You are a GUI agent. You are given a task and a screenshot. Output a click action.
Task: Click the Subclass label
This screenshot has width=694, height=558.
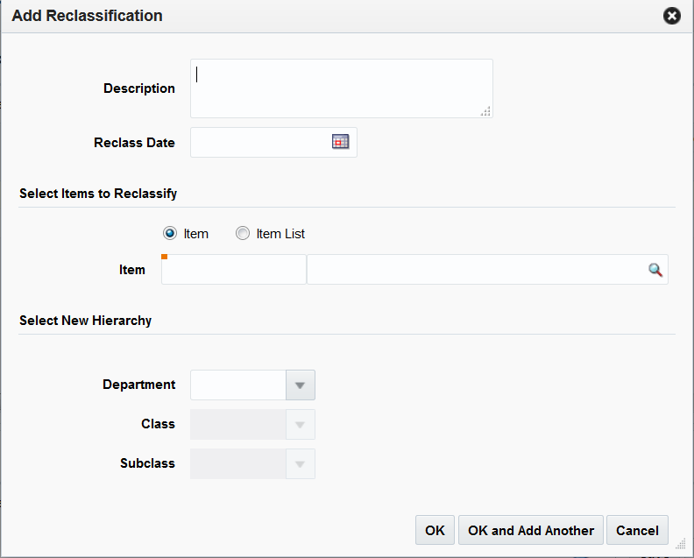(x=147, y=463)
